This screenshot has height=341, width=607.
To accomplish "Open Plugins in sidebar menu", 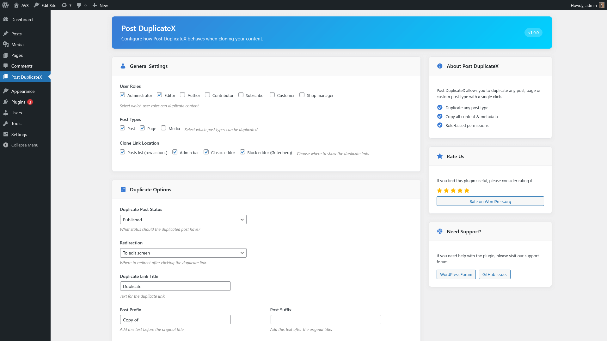I will pos(25,102).
